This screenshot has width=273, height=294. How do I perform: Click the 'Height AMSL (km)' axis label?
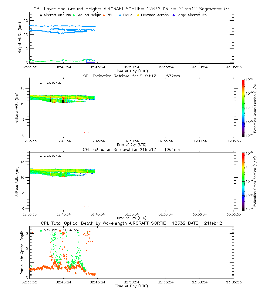point(20,38)
